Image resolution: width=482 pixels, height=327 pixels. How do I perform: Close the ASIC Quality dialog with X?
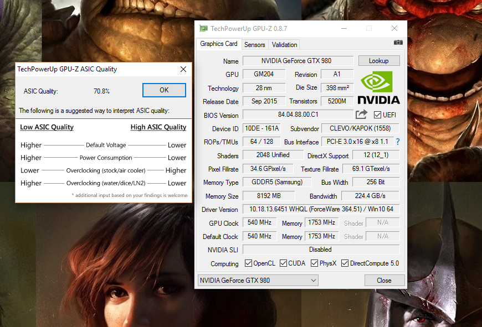tap(183, 69)
